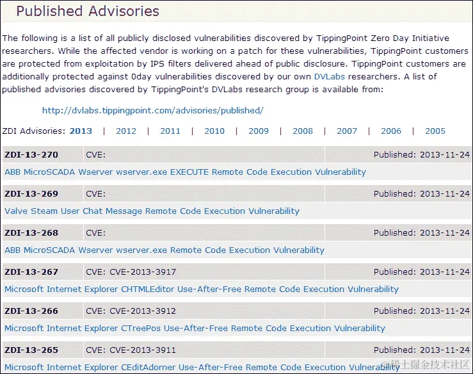The height and width of the screenshot is (374, 473).
Task: Click the empty CVE field of ZDI-13-269
Action: [204, 194]
